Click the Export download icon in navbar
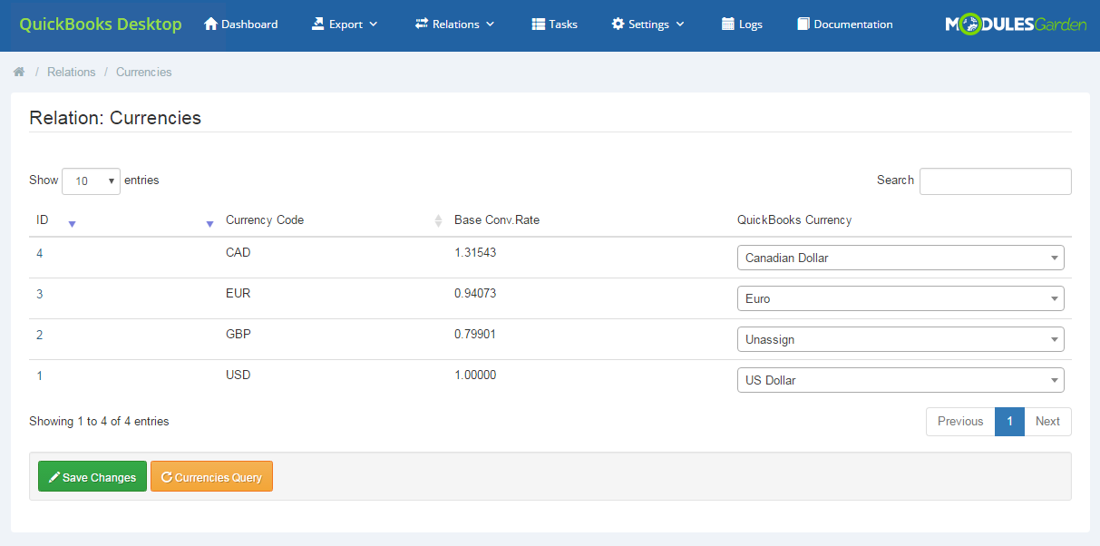 pos(318,24)
